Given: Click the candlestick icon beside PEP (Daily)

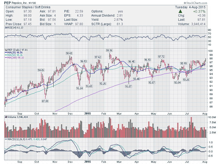Looking at the screenshot, I should click(6, 50).
